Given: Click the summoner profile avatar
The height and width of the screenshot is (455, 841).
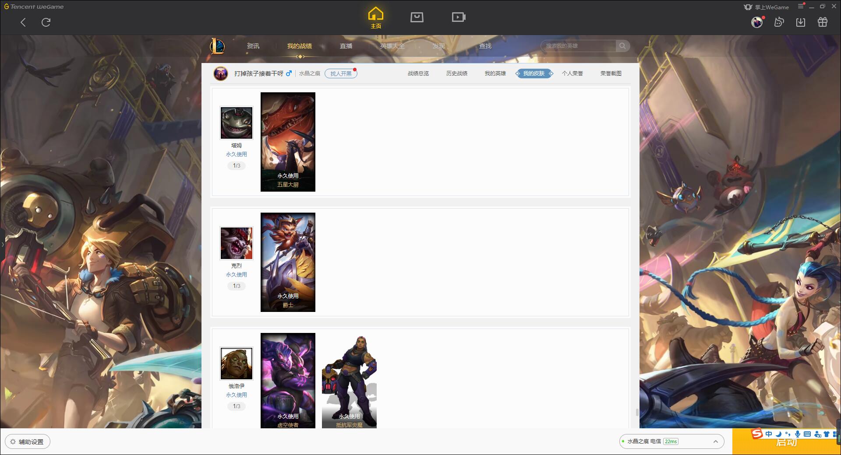Looking at the screenshot, I should click(x=221, y=73).
